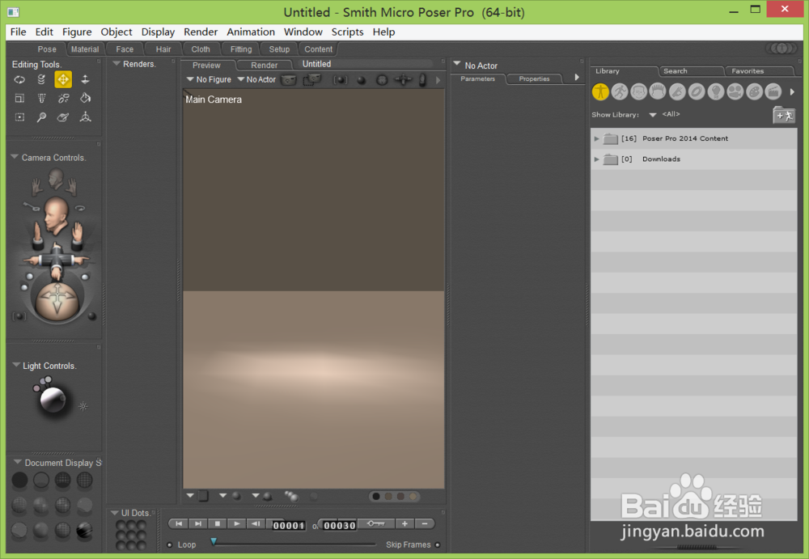
Task: Open the No Figure dropdown
Action: pyautogui.click(x=209, y=79)
